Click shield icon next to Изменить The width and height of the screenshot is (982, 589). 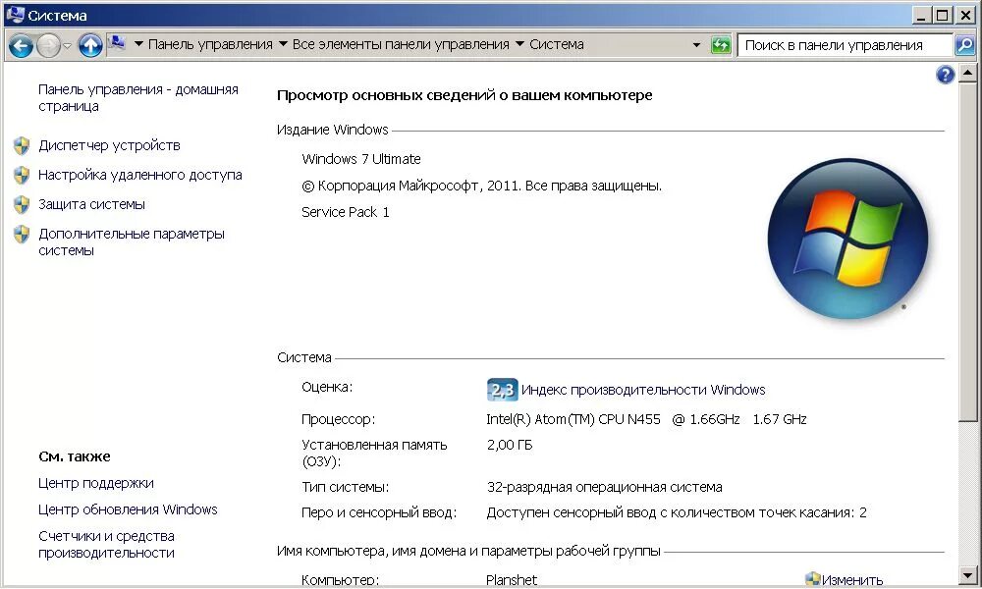click(813, 579)
